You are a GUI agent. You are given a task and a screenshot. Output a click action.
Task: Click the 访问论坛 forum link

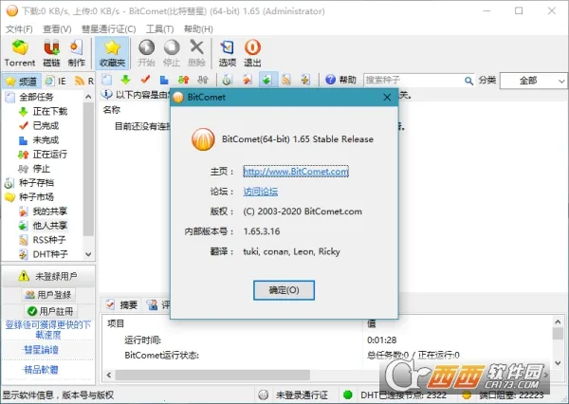tap(261, 191)
